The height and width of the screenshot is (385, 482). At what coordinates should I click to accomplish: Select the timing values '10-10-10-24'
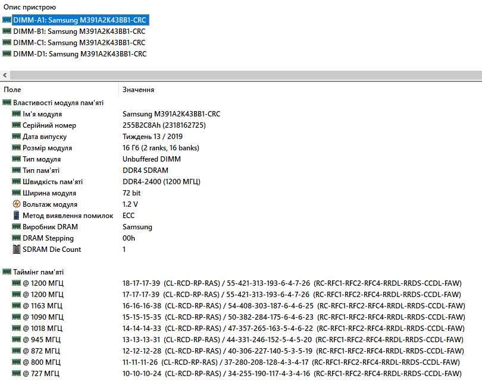[x=142, y=374]
